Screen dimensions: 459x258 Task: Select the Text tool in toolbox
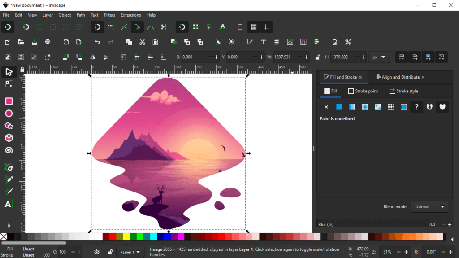(9, 204)
